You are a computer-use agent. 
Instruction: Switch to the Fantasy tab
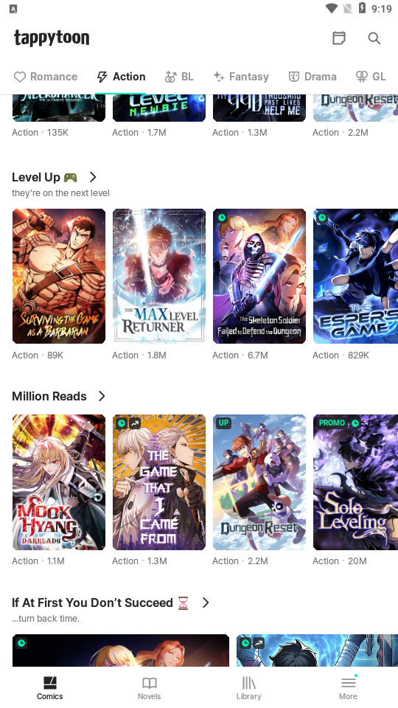241,77
